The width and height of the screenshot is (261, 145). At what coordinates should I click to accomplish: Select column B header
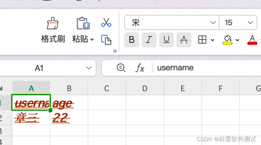[69, 88]
